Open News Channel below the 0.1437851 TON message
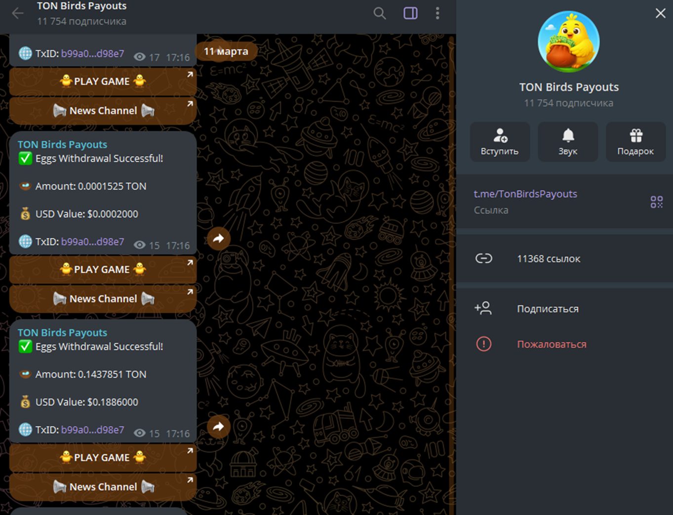This screenshot has height=515, width=673. [103, 486]
